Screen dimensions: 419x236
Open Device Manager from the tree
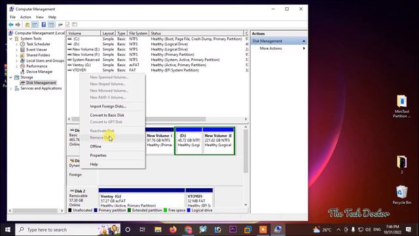(39, 71)
